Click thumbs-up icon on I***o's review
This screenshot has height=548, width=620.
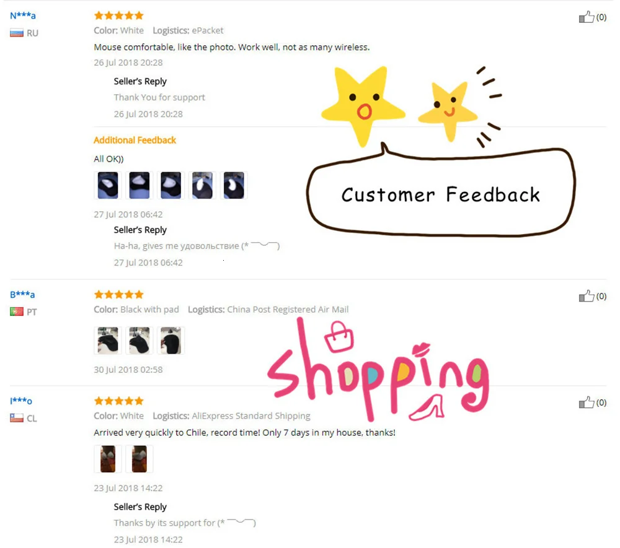coord(587,402)
